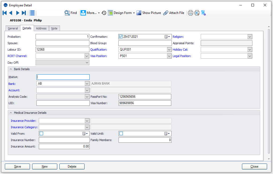Click the Family Members field

click(145, 140)
